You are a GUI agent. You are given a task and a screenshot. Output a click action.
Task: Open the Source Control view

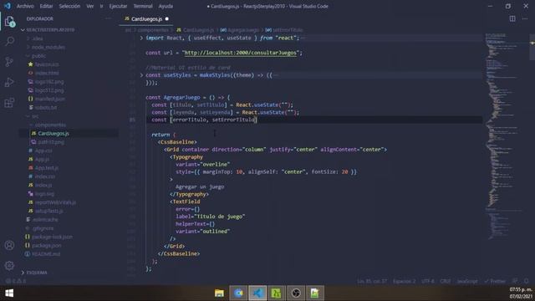(x=9, y=62)
